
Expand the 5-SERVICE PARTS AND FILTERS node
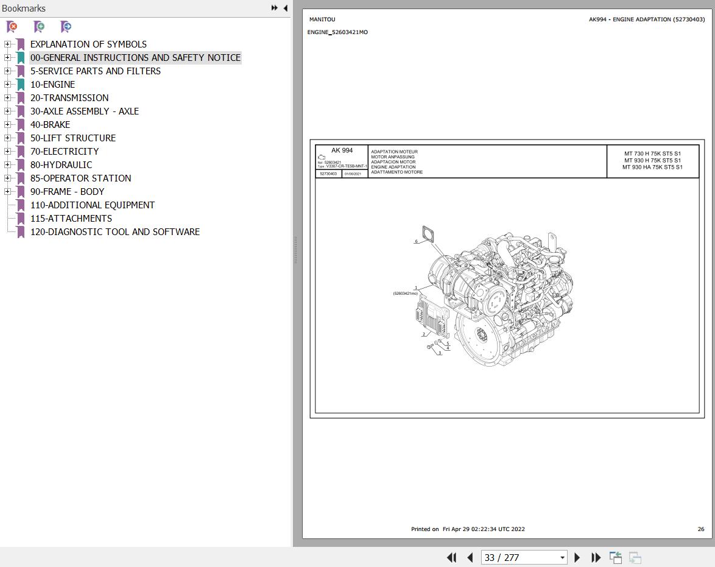pos(7,71)
